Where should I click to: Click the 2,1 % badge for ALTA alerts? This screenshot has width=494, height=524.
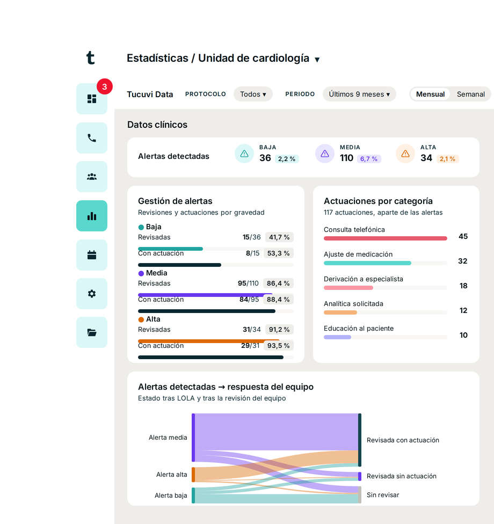pyautogui.click(x=447, y=159)
